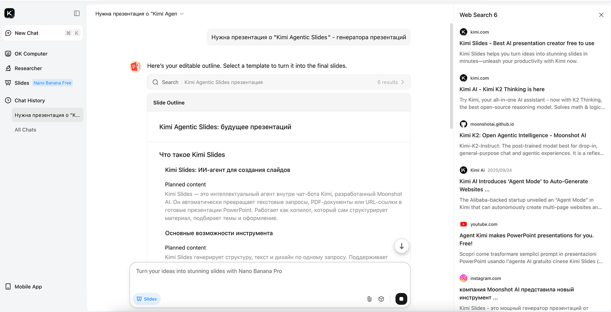The height and width of the screenshot is (312, 611).
Task: Expand the 6 results search chevron
Action: click(402, 82)
